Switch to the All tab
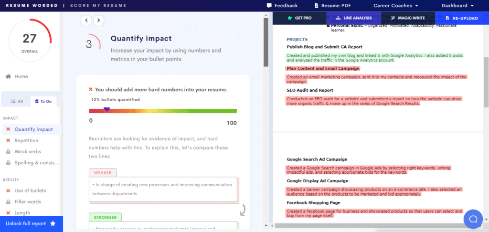The height and width of the screenshot is (232, 489). coord(17,101)
